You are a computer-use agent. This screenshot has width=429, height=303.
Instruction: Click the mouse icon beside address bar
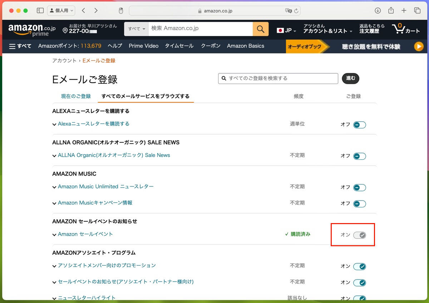click(121, 11)
